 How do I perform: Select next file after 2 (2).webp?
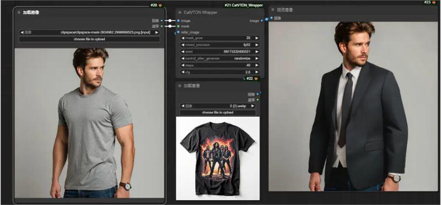[x=252, y=106]
